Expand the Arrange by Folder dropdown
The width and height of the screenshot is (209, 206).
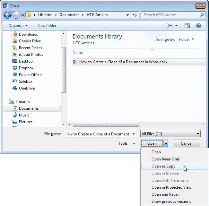(x=187, y=39)
